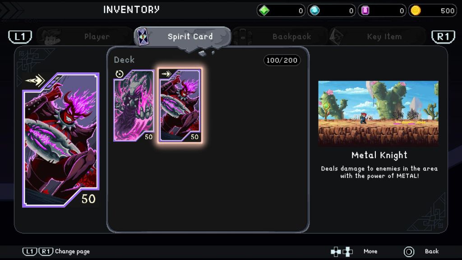Screen dimensions: 462x260
Task: Click the L1 page button at top left
Action: (x=20, y=37)
